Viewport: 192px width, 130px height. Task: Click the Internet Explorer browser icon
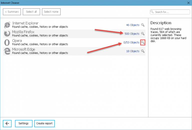click(7, 25)
